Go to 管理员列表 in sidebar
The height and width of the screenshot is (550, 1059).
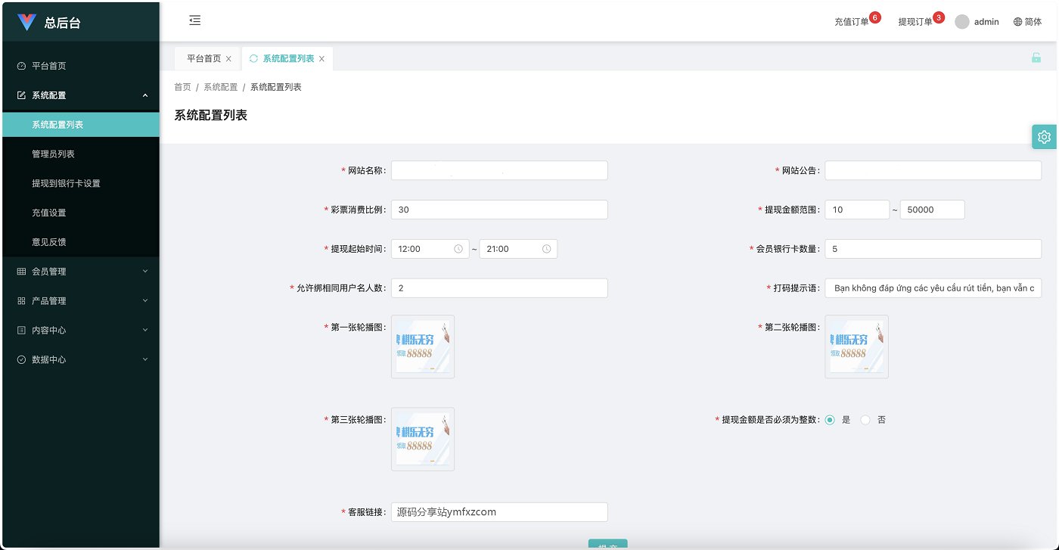pos(53,154)
